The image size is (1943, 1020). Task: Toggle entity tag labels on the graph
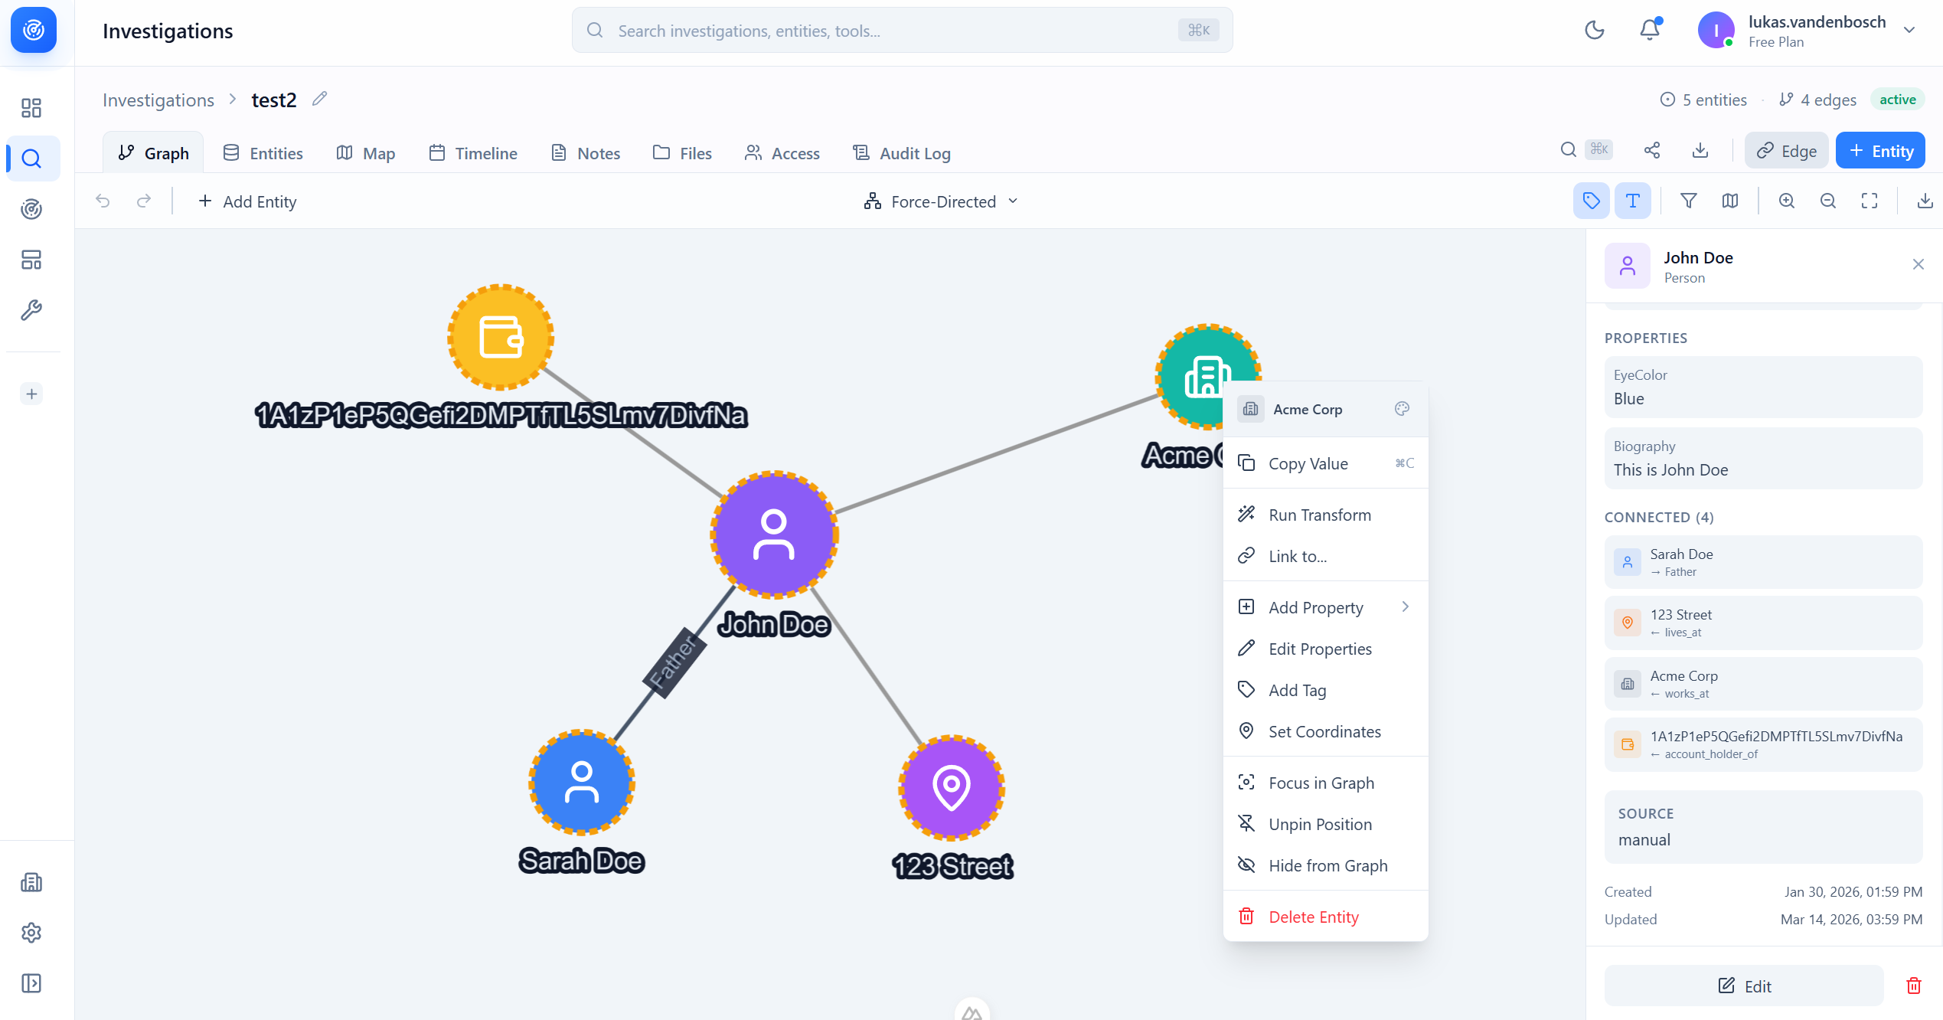1592,201
